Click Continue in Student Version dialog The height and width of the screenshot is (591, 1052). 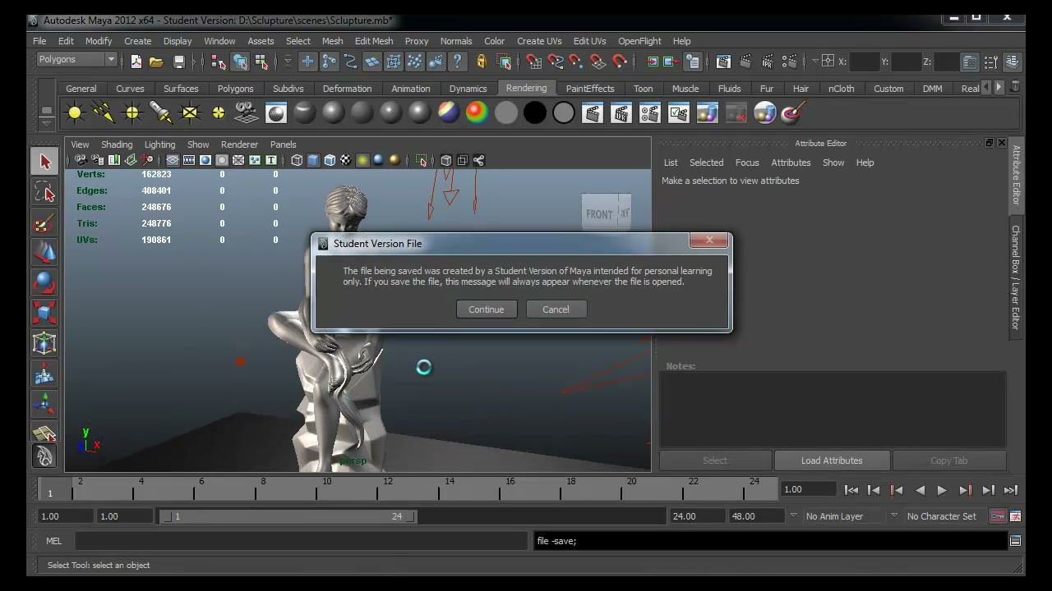(486, 309)
